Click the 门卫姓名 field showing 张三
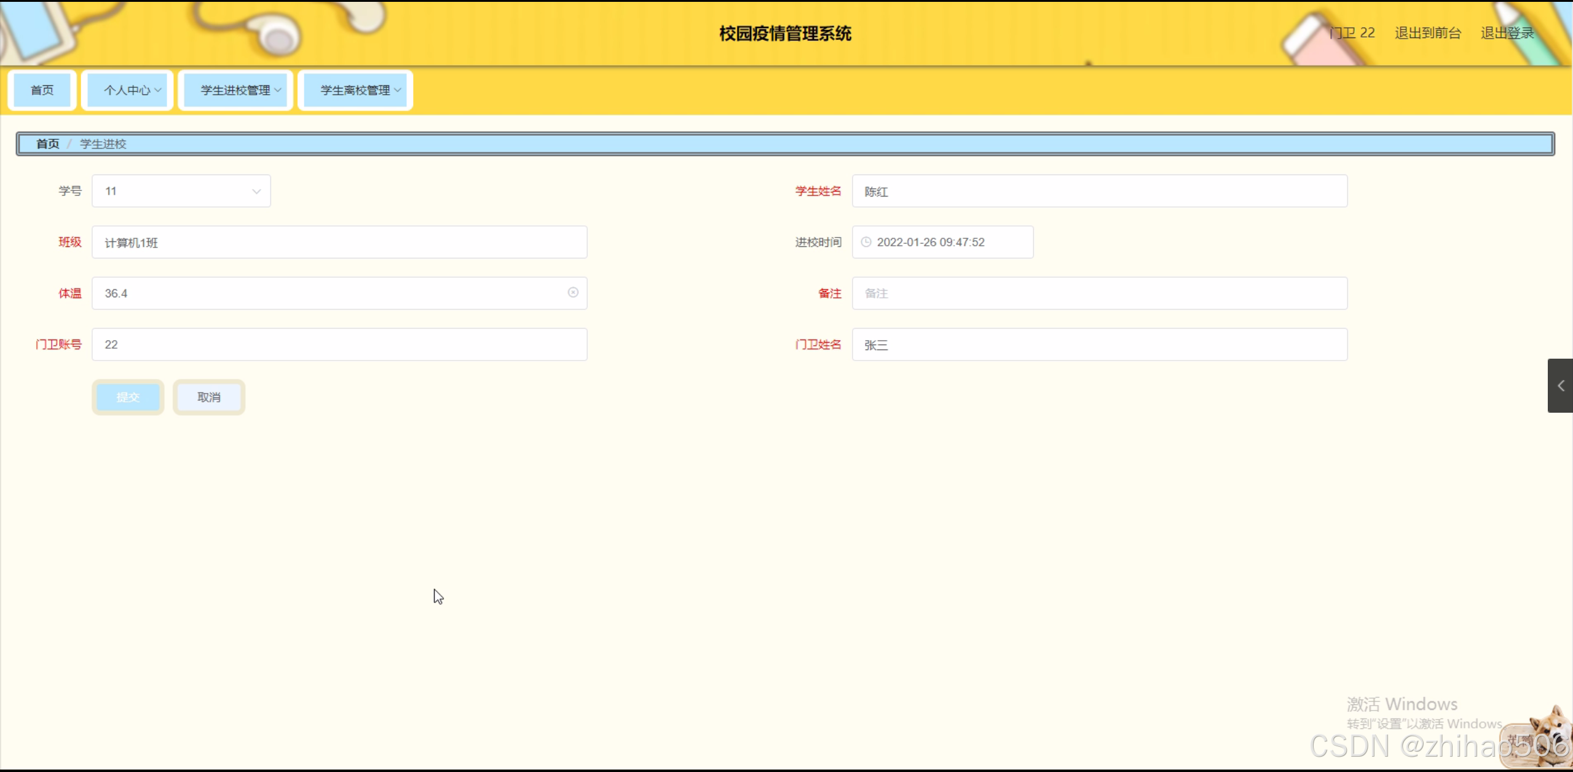The image size is (1573, 772). pos(1099,345)
